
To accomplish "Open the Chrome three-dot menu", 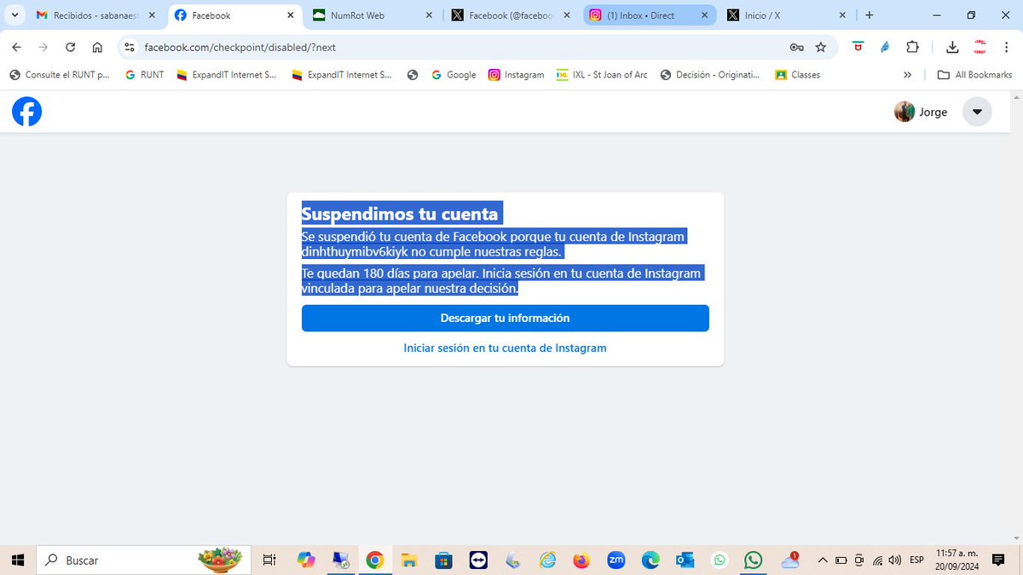I will (x=1007, y=48).
